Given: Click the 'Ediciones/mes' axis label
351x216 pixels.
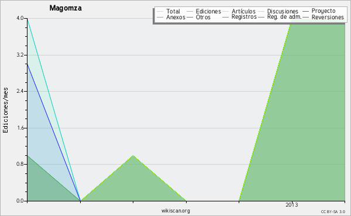Looking at the screenshot, I should [5, 110].
